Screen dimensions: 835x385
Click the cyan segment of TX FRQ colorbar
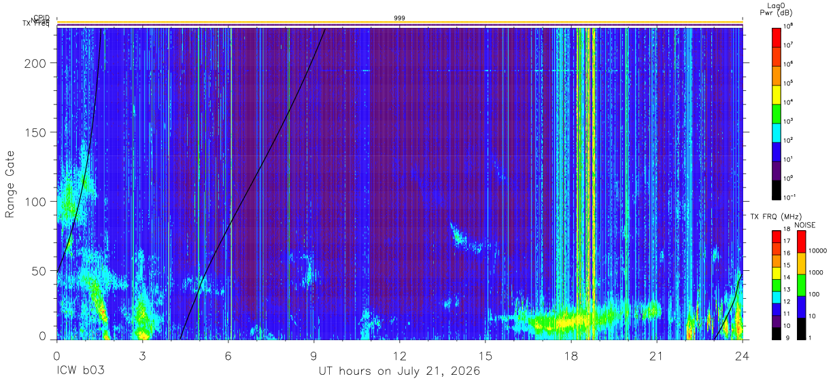point(776,297)
